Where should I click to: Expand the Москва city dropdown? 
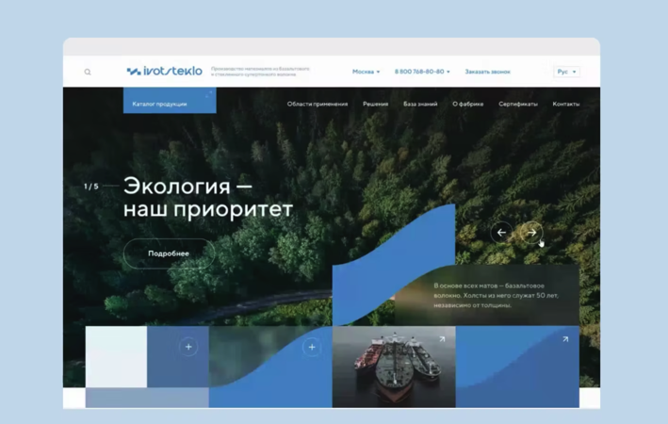pos(366,72)
